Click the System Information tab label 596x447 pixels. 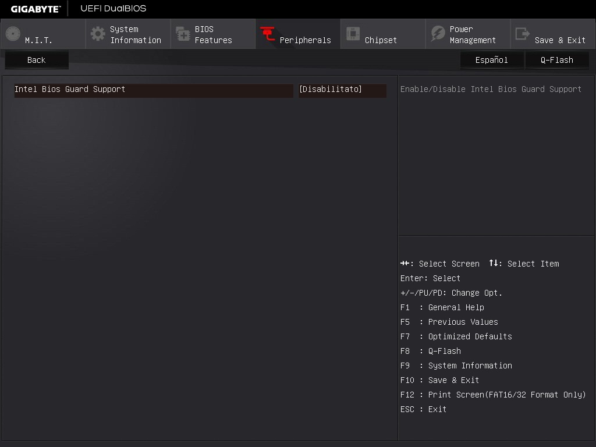(x=135, y=34)
